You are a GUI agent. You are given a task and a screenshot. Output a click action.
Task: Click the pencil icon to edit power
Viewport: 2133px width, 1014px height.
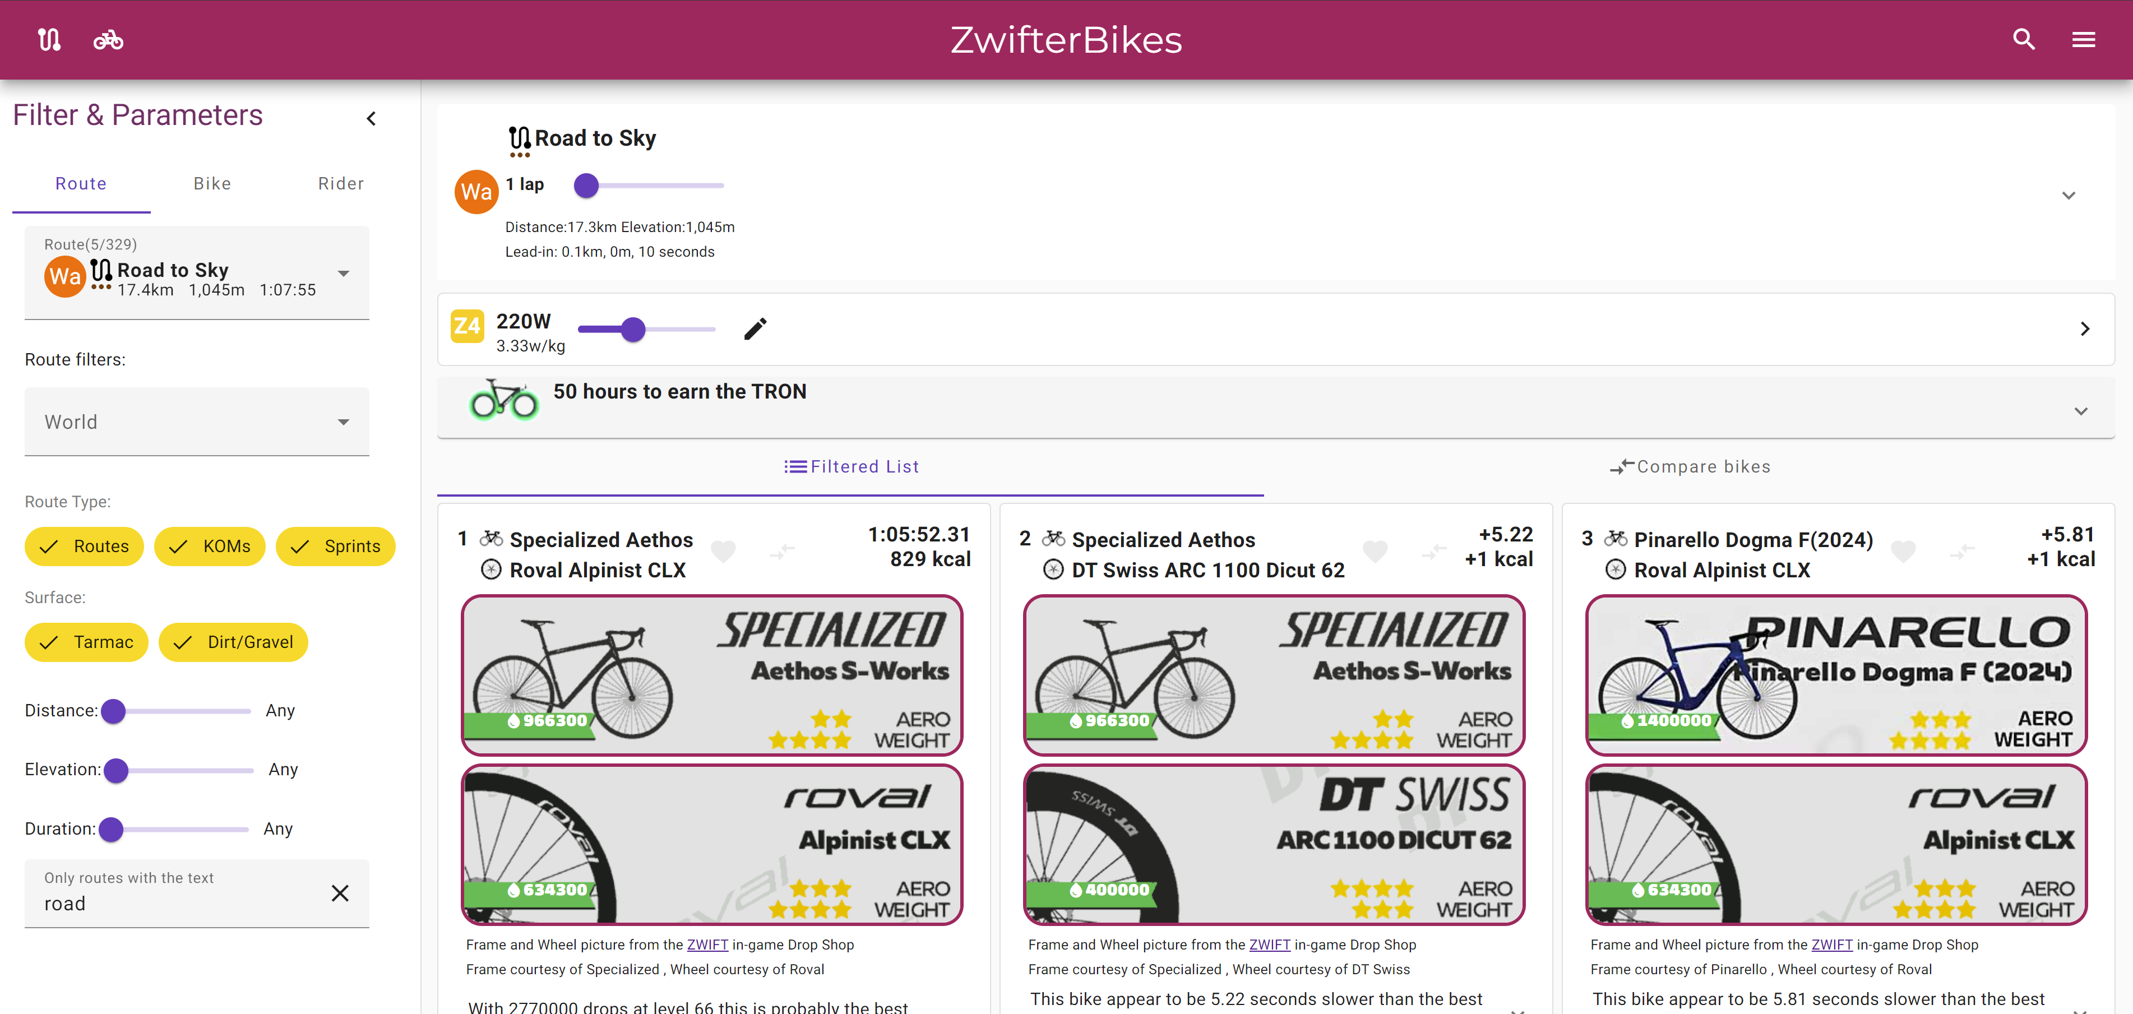pos(755,328)
